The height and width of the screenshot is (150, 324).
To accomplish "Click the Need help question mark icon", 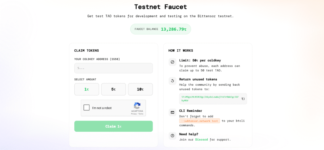I will (x=172, y=135).
